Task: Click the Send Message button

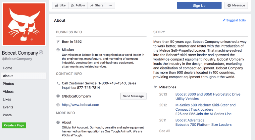Action: coord(133,96)
